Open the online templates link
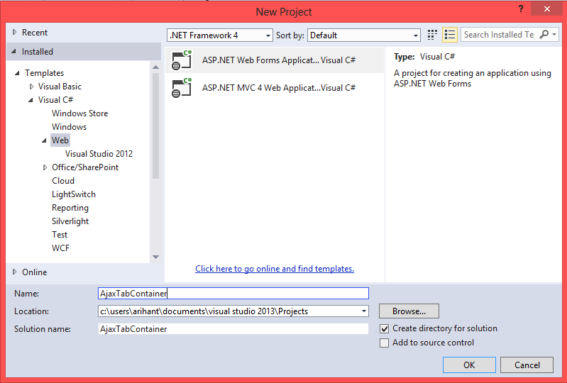 (x=275, y=269)
